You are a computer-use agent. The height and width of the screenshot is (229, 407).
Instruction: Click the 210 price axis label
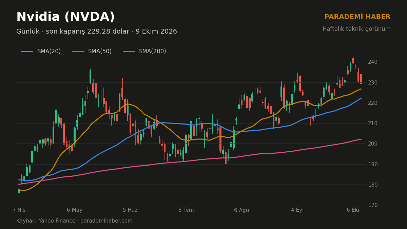372,123
